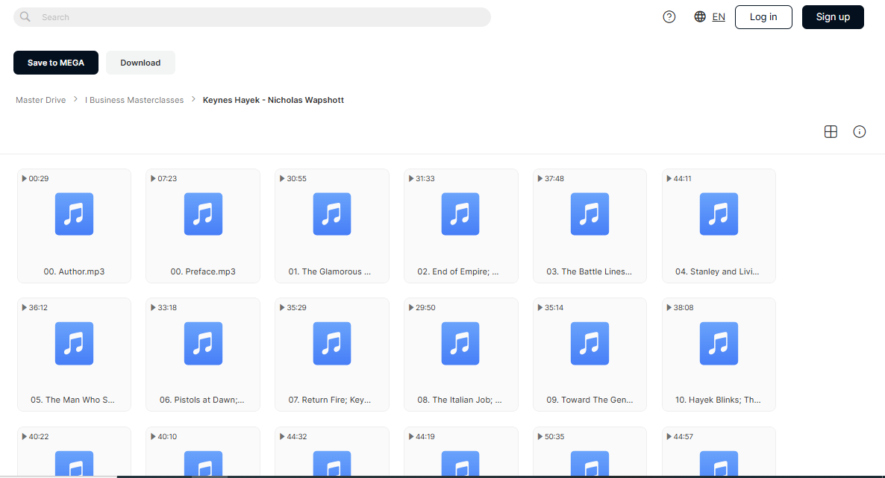This screenshot has height=478, width=885.
Task: Click the 30:55 play duration indicator
Action: [293, 178]
